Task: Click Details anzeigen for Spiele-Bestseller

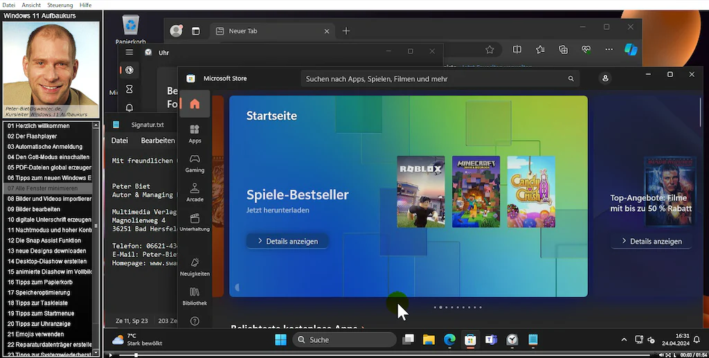Action: [287, 242]
